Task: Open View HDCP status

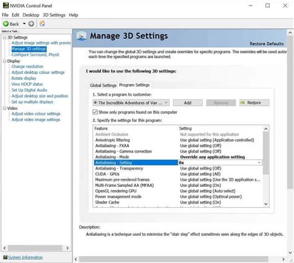Action: point(27,84)
